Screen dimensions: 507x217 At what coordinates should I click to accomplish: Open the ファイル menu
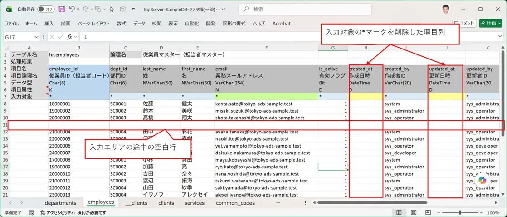point(12,23)
